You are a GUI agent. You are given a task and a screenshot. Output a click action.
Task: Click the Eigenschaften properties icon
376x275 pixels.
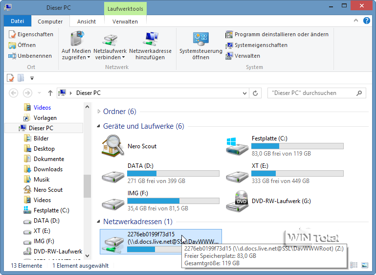(12, 34)
